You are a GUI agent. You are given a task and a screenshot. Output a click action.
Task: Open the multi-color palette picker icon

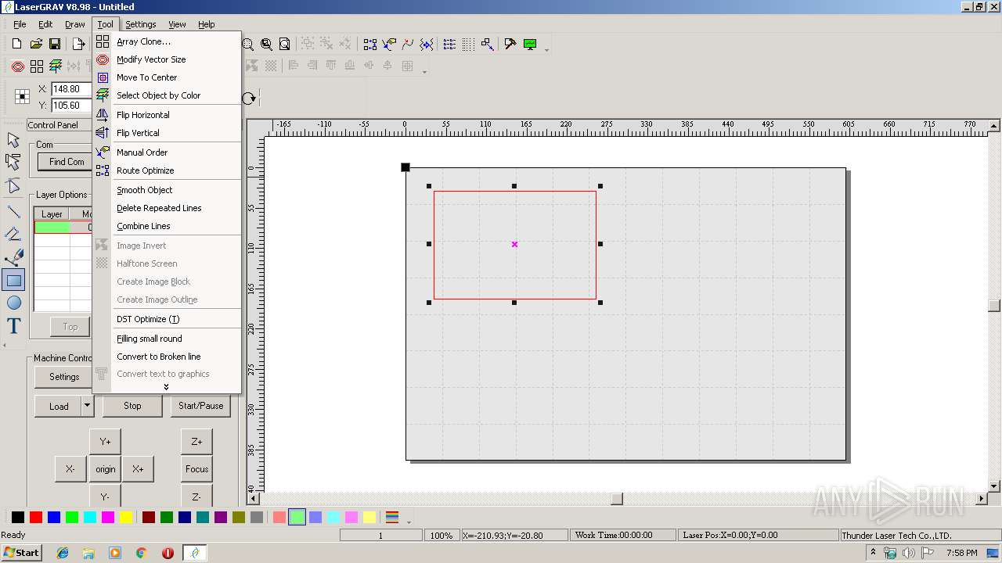pos(392,517)
